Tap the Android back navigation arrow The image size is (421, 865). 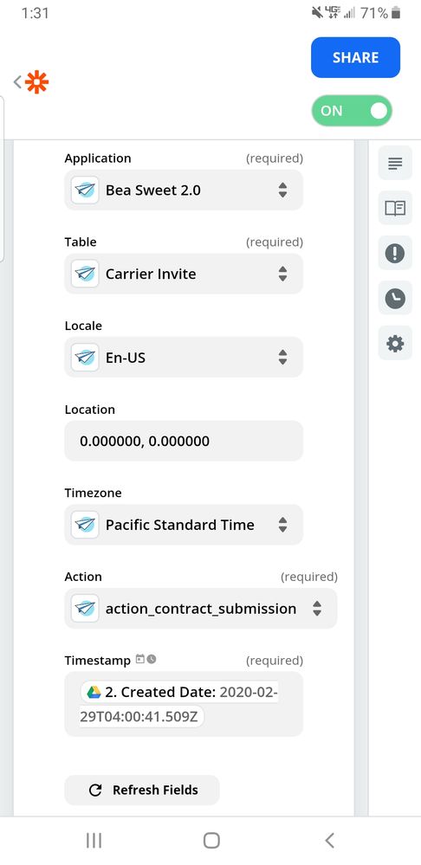(329, 840)
